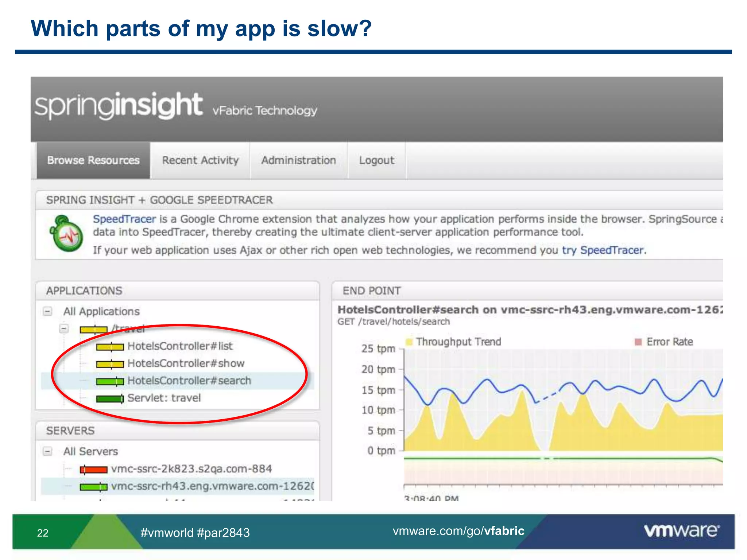The height and width of the screenshot is (560, 747).
Task: Select All Applications tree label
Action: point(101,311)
